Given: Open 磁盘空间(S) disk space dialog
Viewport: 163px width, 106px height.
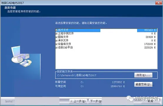Looking at the screenshot, I should pos(143,84).
